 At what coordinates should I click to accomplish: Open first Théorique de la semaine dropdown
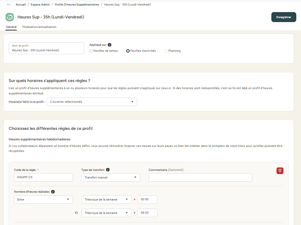coord(107,200)
